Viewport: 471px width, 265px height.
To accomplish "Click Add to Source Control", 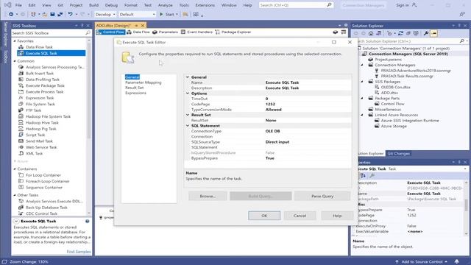I will [422, 262].
